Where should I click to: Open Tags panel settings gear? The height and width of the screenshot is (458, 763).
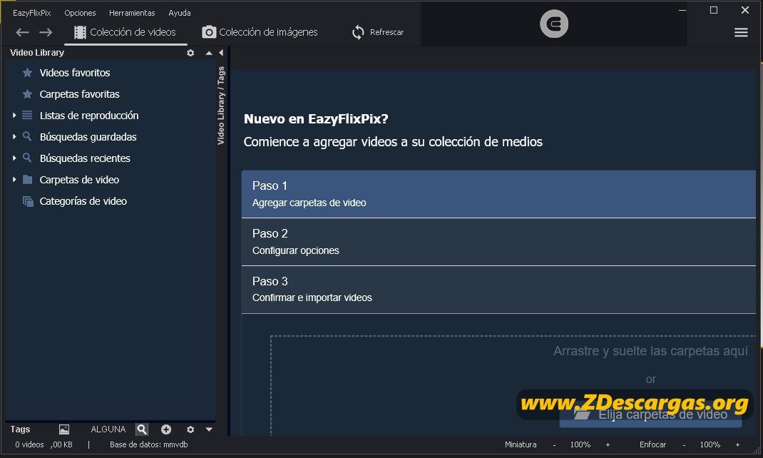tap(190, 429)
